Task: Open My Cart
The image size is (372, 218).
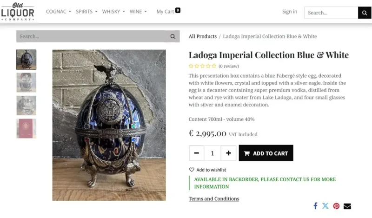Action: point(168,12)
